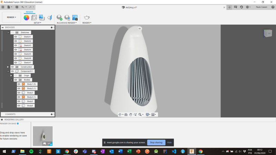Open the Appearance color wheel tool

(x=27, y=18)
